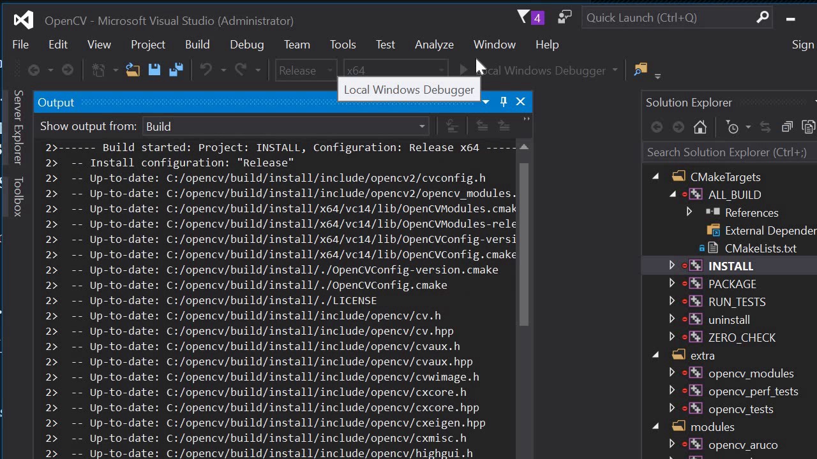The image size is (817, 459).
Task: Click the Sign in link
Action: (803, 45)
